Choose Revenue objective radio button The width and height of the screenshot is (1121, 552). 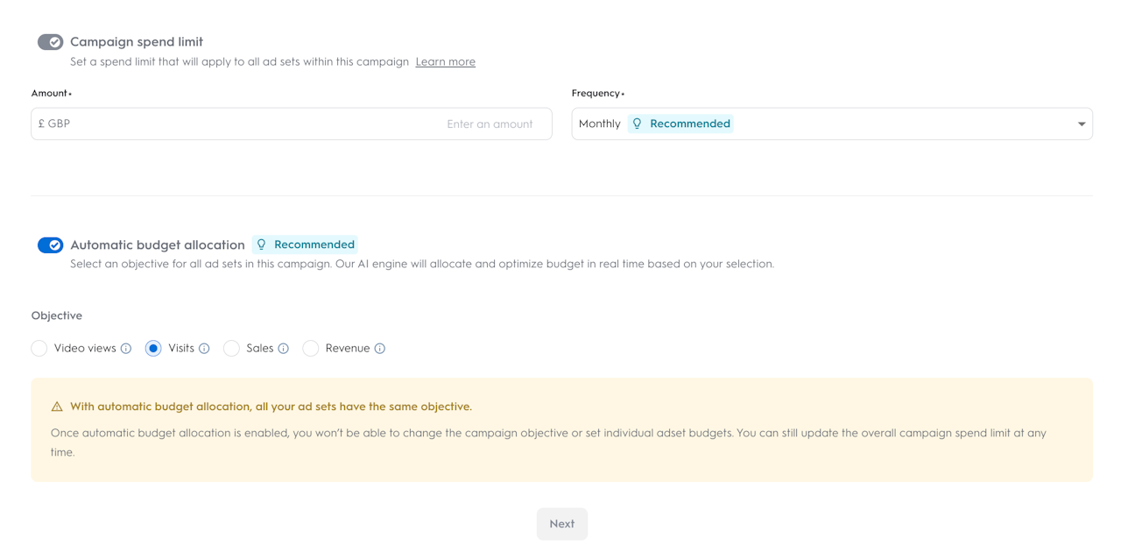click(x=311, y=349)
